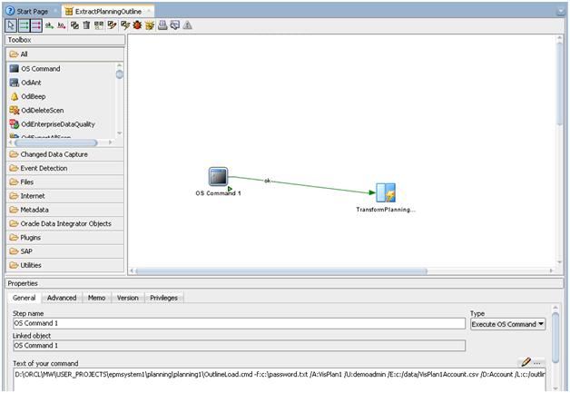Expand the Files toolbox category
Image resolution: width=570 pixels, height=393 pixels.
[x=65, y=182]
